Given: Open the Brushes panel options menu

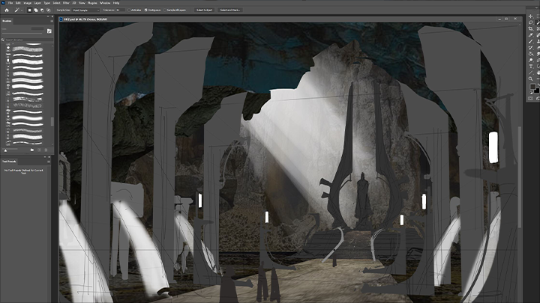Looking at the screenshot, I should coord(52,21).
